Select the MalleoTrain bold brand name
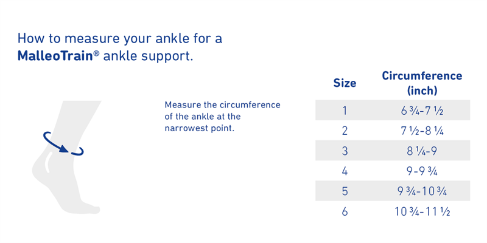This screenshot has height=243, width=487. tap(56, 56)
